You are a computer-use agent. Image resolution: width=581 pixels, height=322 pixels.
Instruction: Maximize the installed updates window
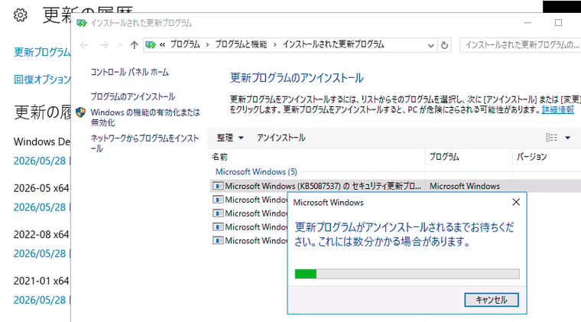pos(558,23)
